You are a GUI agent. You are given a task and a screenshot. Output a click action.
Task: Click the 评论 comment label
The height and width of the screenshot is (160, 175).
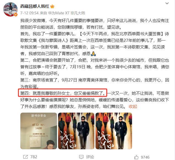click(x=90, y=157)
